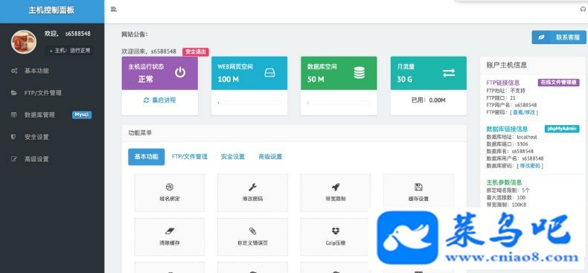Click the transfer arrows icon on 月流量 card
The width and height of the screenshot is (588, 273).
[x=449, y=73]
